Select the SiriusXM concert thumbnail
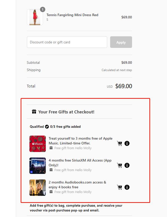The image size is (167, 217). tap(37, 166)
